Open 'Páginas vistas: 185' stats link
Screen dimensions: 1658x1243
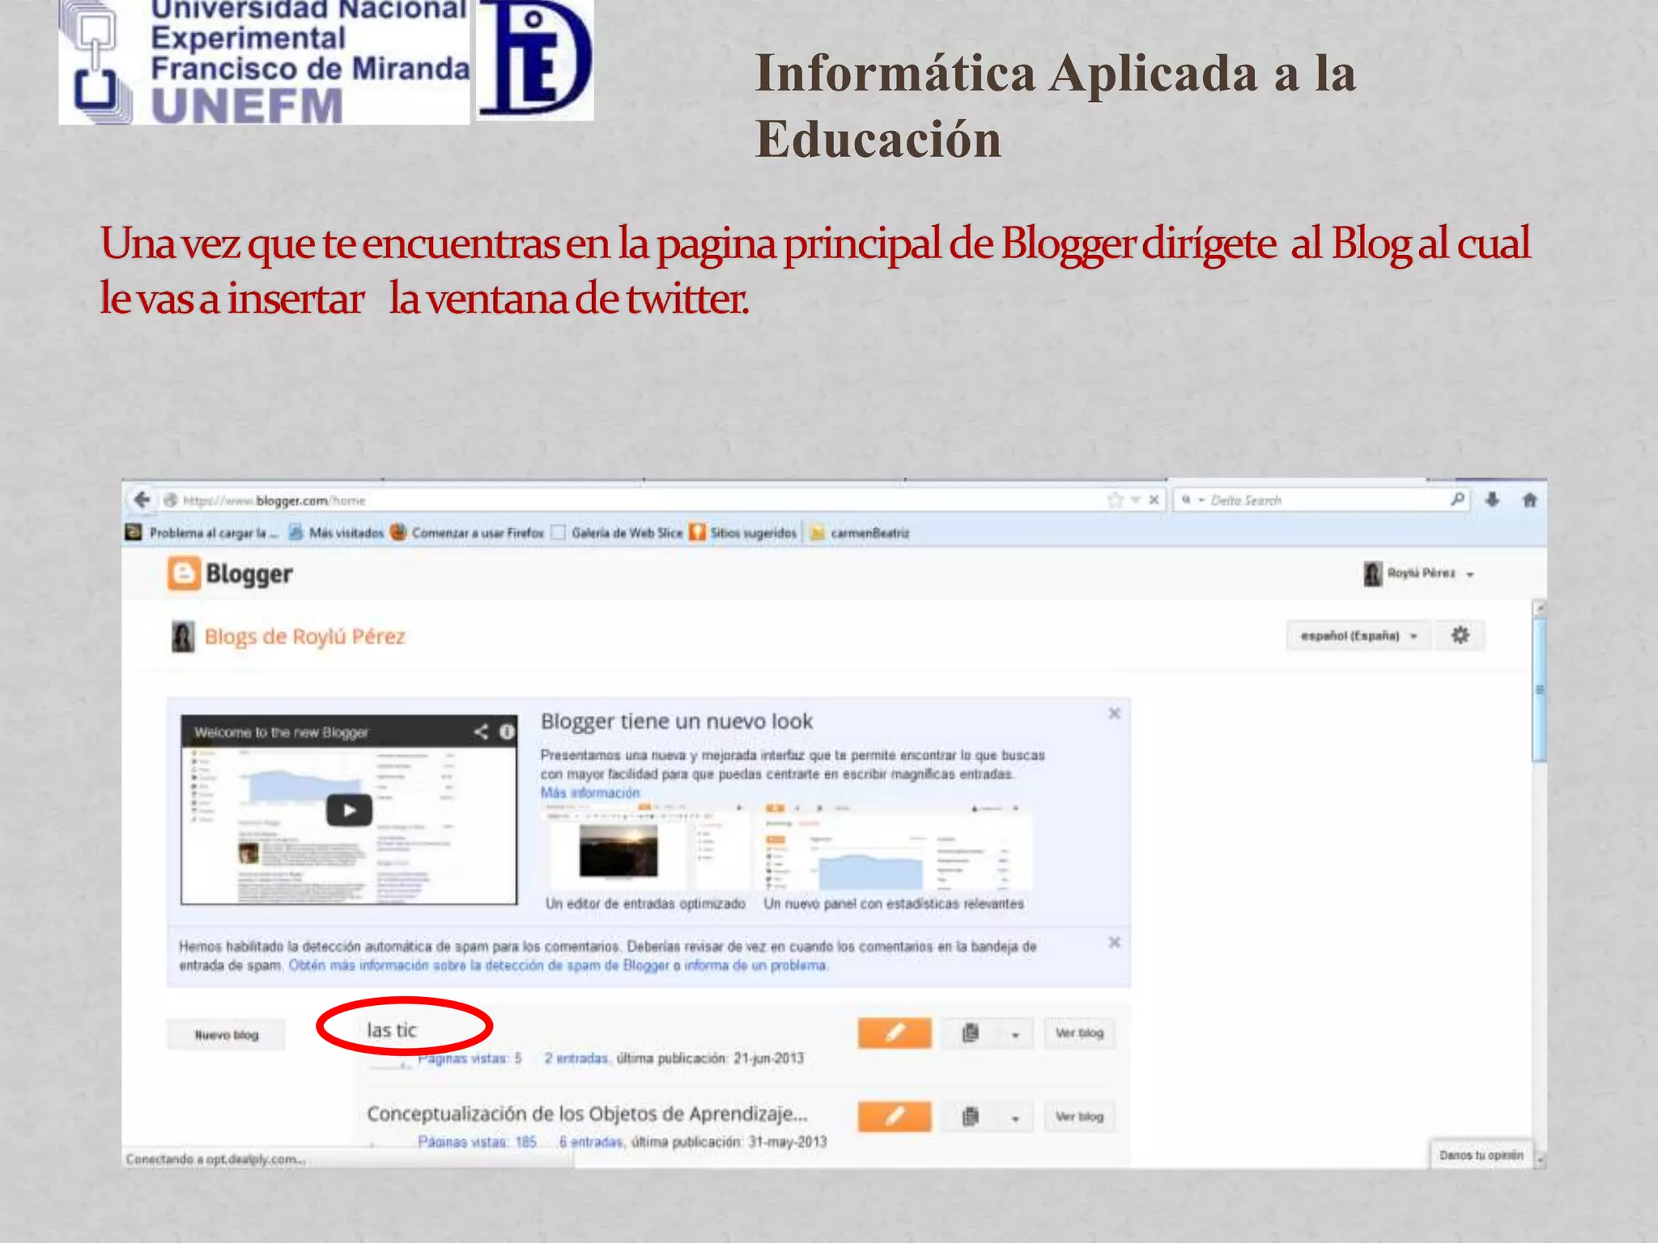[477, 1142]
